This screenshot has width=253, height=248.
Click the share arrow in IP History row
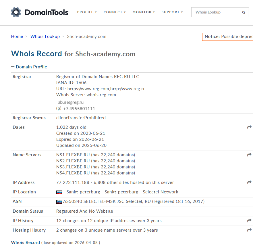point(249,220)
